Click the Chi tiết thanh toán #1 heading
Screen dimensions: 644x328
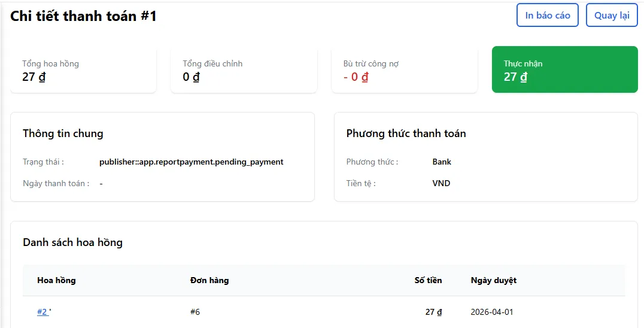[83, 16]
